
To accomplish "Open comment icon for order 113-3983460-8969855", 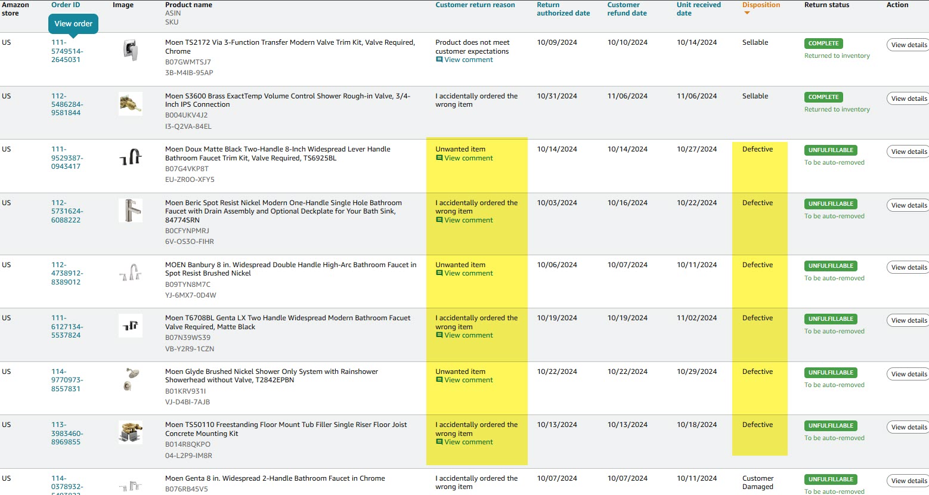I will [439, 442].
